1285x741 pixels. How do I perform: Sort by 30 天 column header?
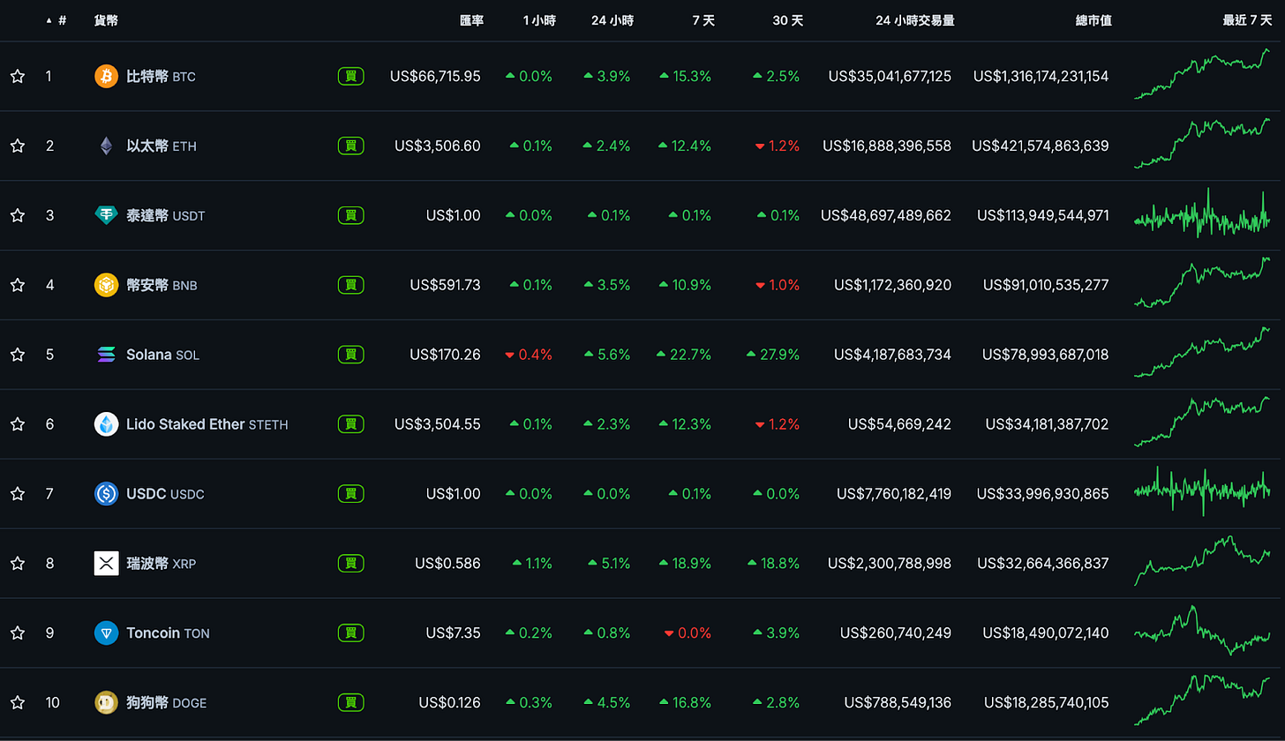(x=788, y=20)
